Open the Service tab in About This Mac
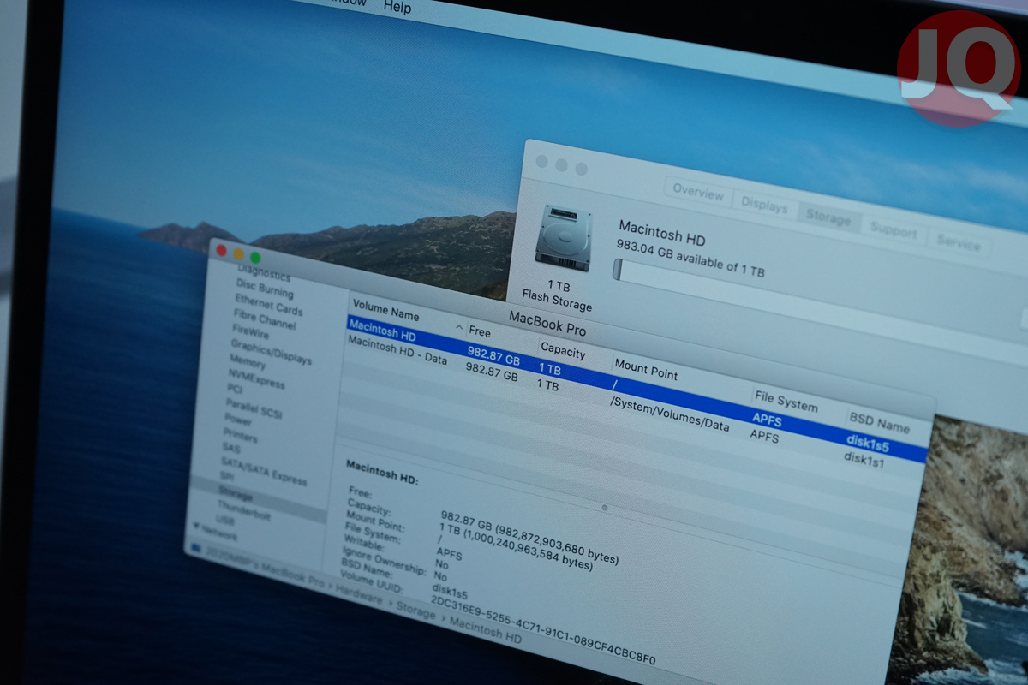 click(x=958, y=244)
